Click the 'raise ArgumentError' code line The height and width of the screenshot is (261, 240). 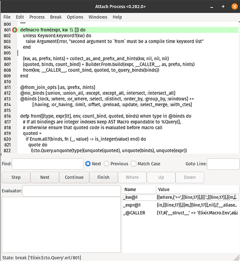click(115, 41)
